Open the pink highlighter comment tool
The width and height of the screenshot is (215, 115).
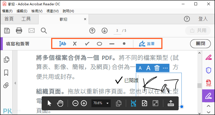click(x=209, y=57)
